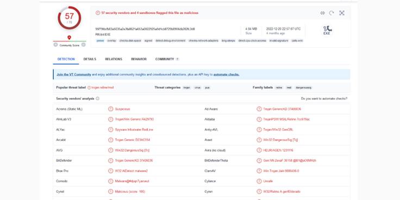Click the warning icon in the AhnLab-V3 row
Image resolution: width=400 pixels, height=200 pixels.
[x=110, y=119]
